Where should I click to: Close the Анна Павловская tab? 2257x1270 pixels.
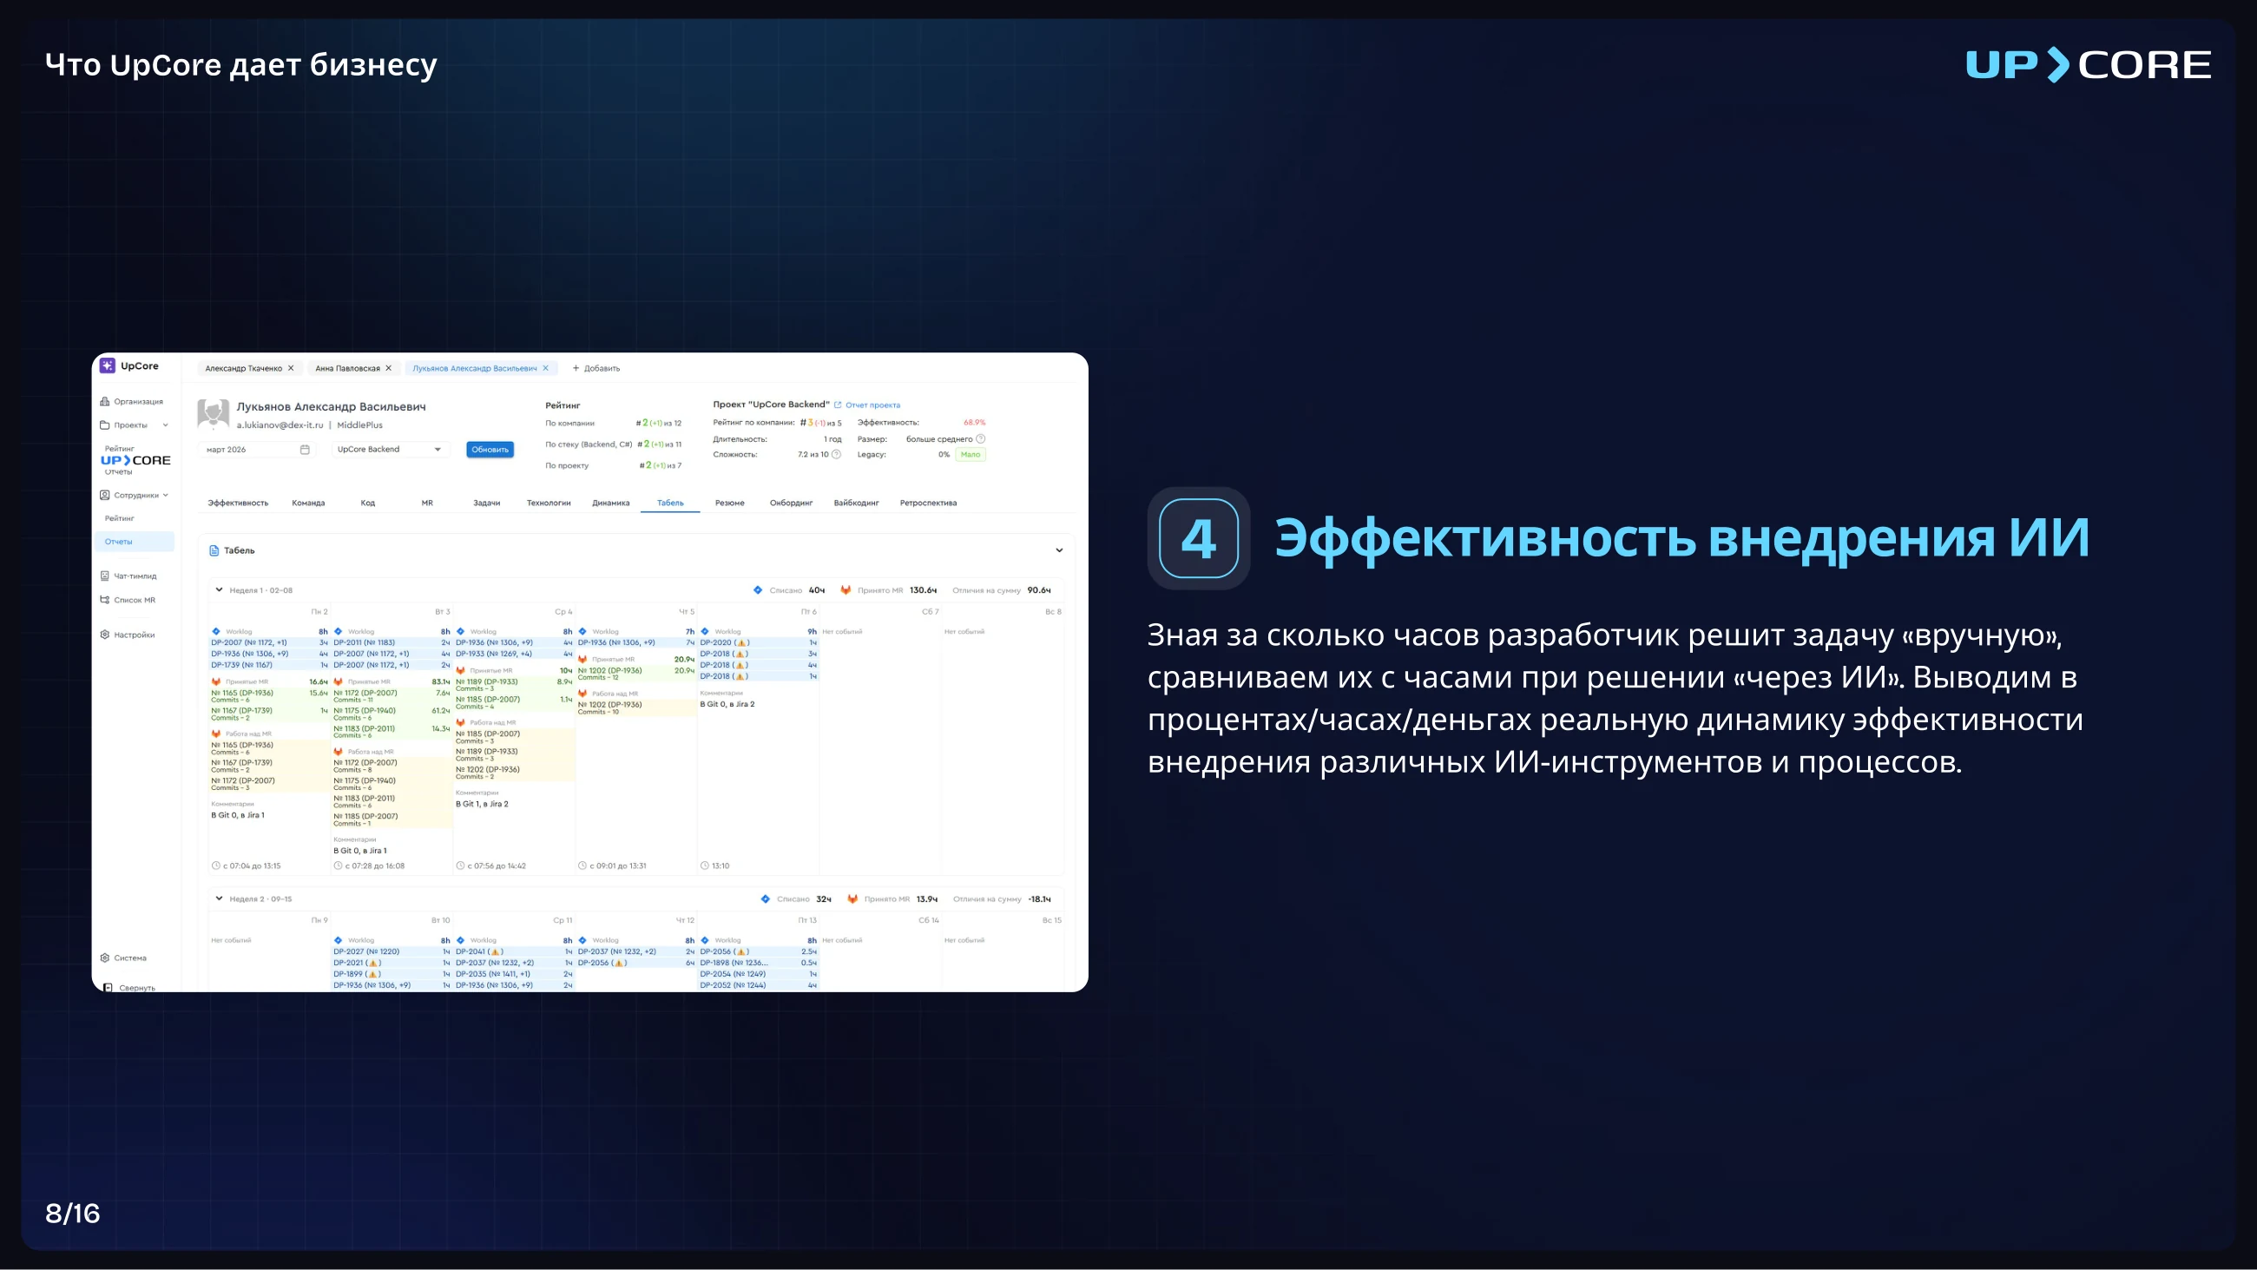coord(389,368)
